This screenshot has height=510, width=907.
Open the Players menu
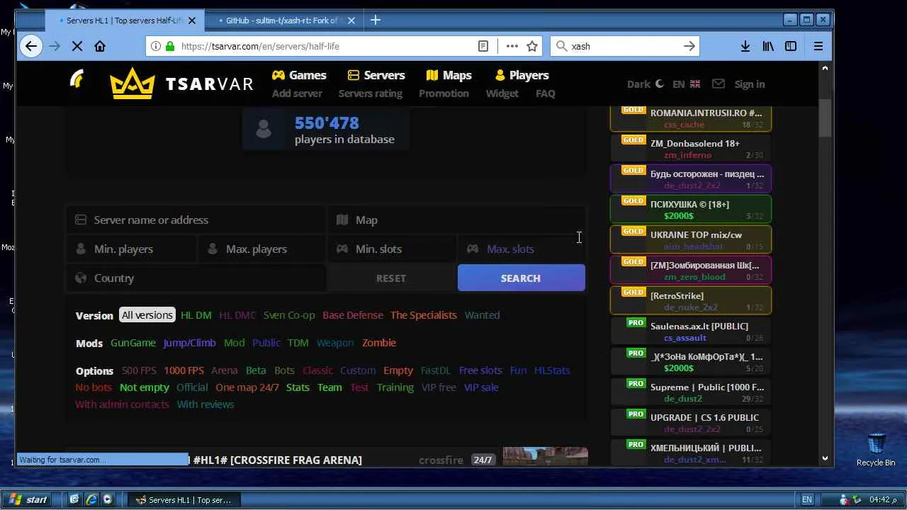pyautogui.click(x=522, y=75)
